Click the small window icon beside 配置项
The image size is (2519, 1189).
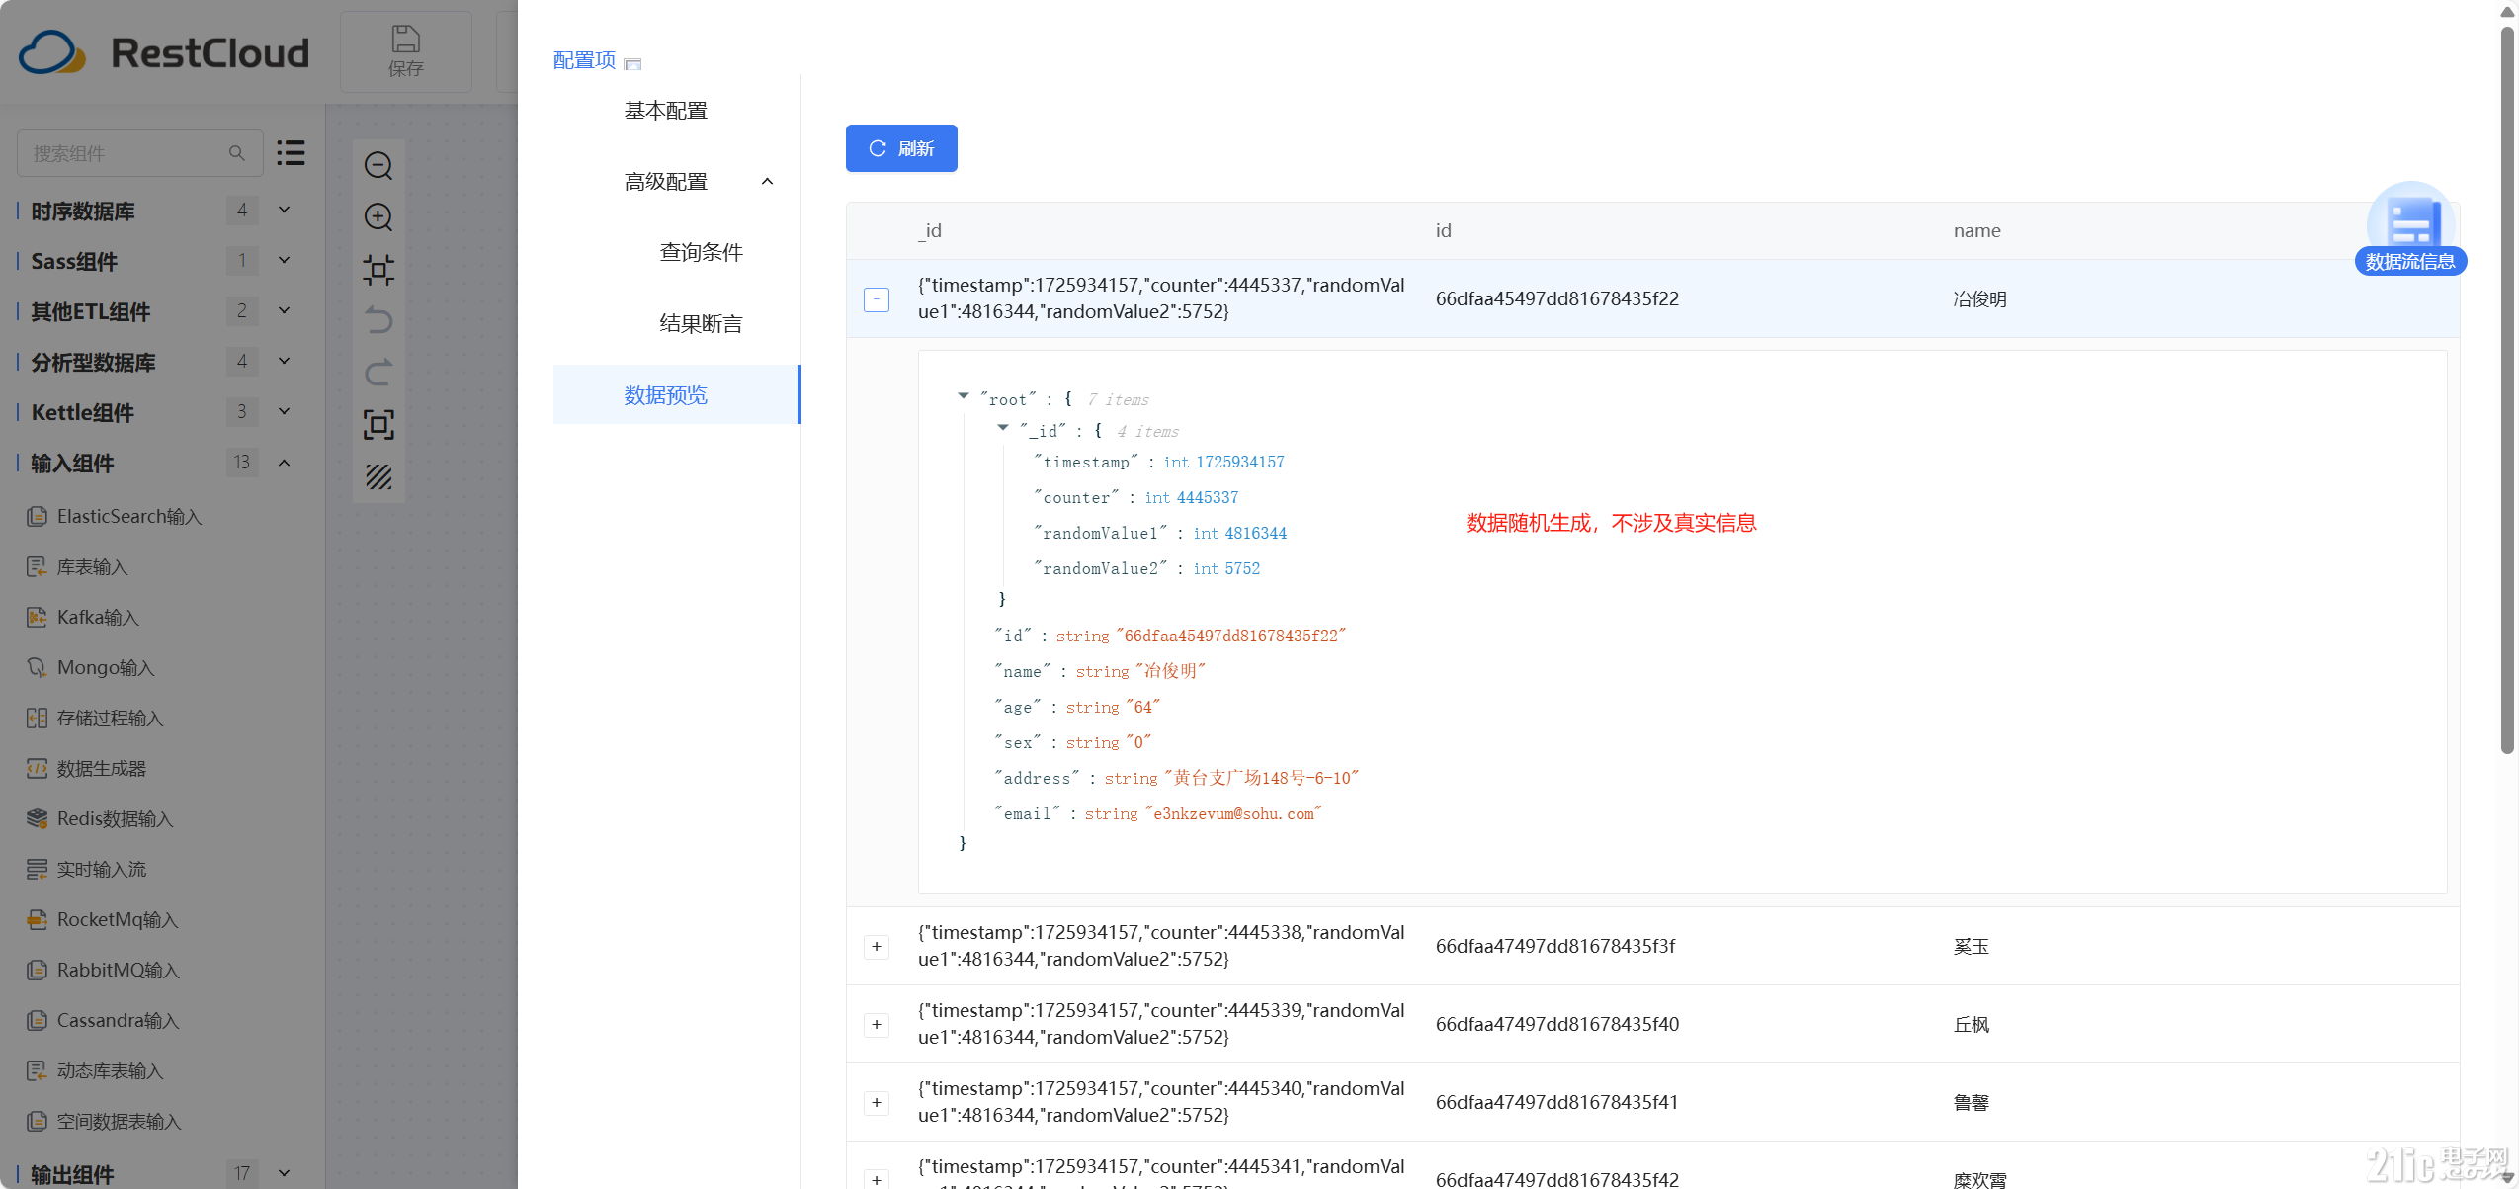pos(633,63)
